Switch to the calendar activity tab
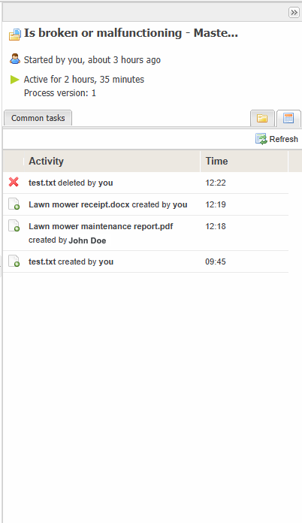Viewport: 302px width, 523px height. coord(288,118)
